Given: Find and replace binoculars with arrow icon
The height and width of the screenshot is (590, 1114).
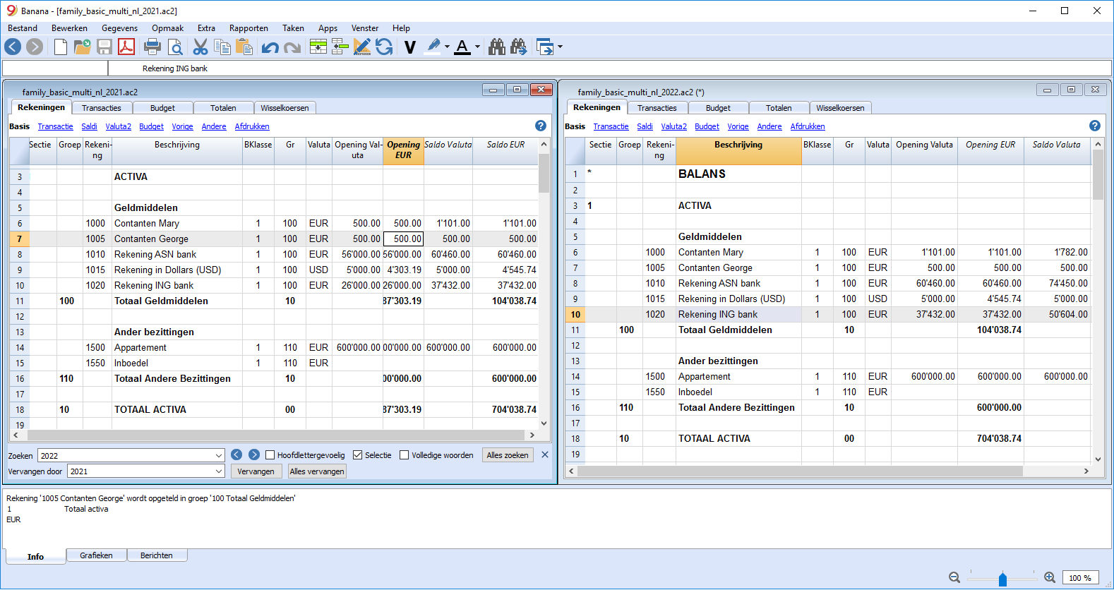Looking at the screenshot, I should (x=519, y=47).
